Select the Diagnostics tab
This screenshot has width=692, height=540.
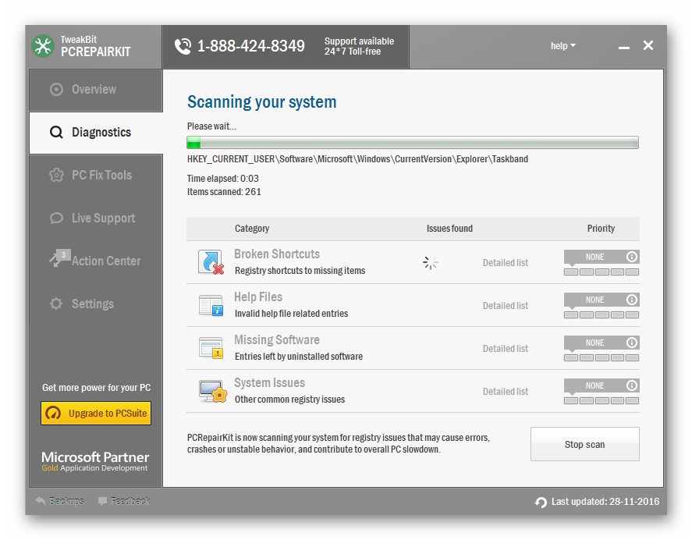coord(96,133)
